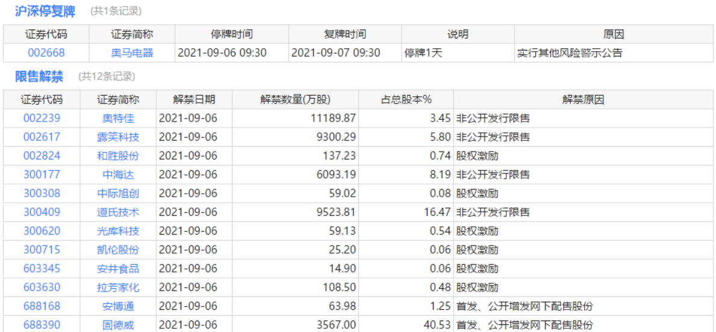This screenshot has width=716, height=332.
Task: Click the 停牌时间 column header
Action: tap(232, 34)
